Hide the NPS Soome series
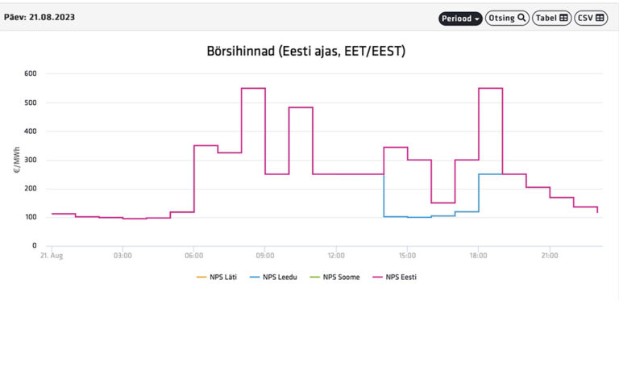 click(343, 278)
